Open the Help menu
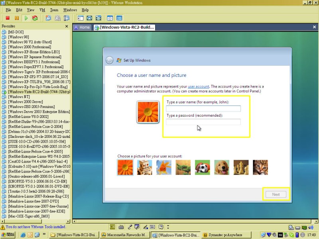Viewport: 319px width, 239px height. tap(85, 10)
